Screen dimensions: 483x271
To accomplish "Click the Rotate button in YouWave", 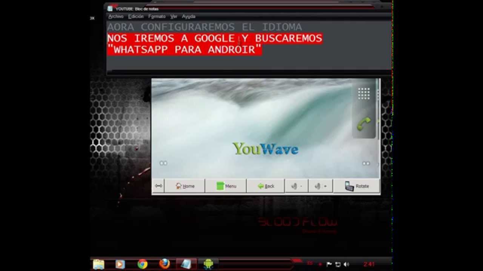I will coord(357,186).
